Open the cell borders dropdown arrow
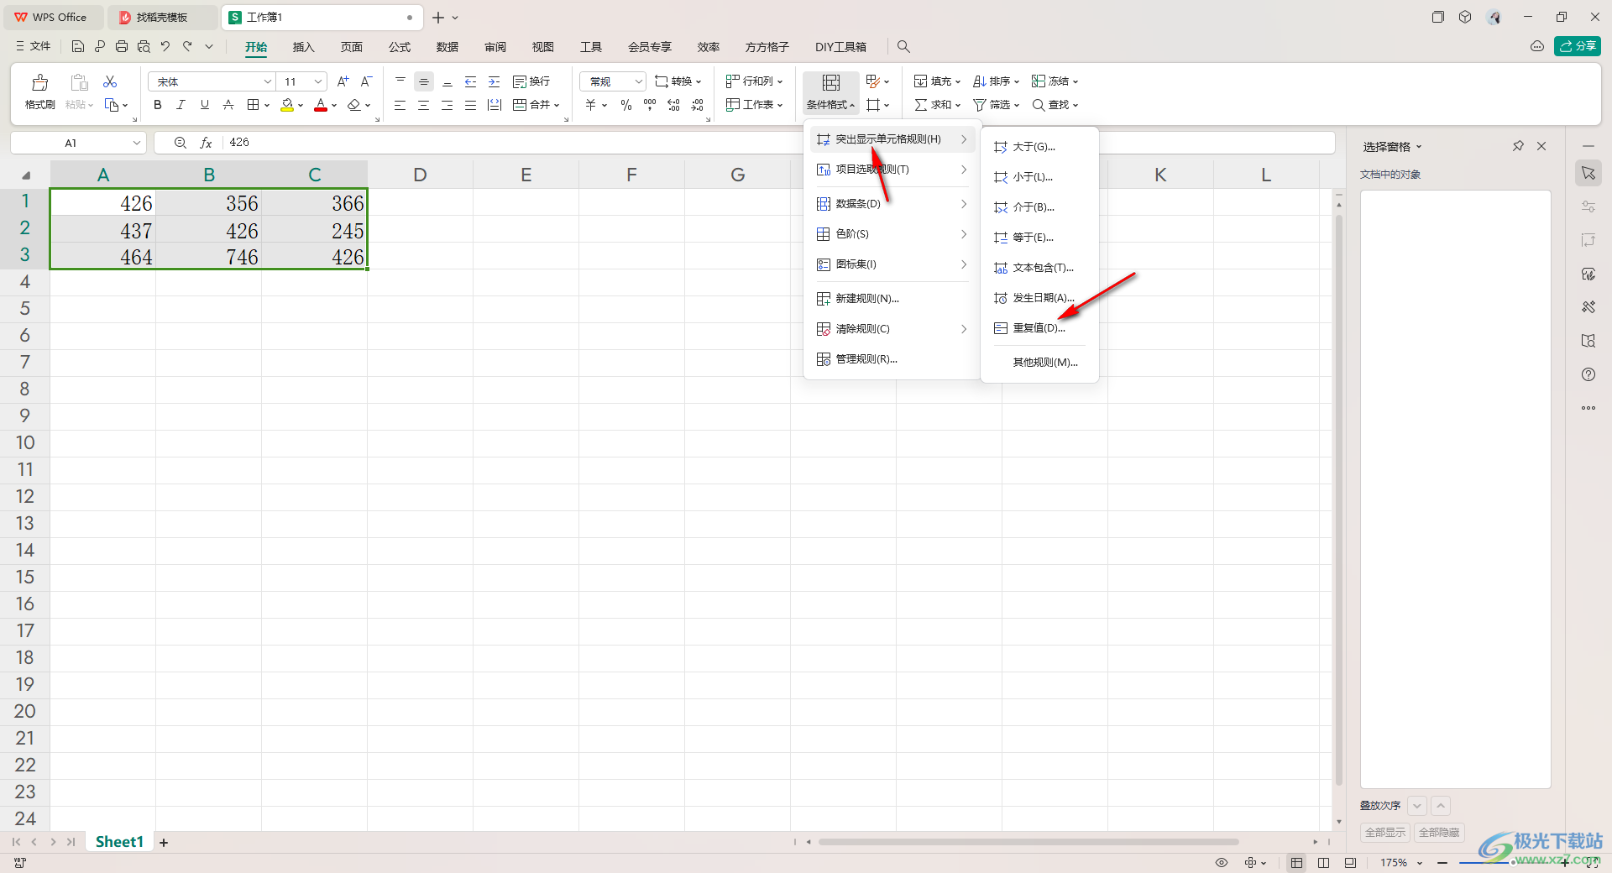 pyautogui.click(x=267, y=106)
